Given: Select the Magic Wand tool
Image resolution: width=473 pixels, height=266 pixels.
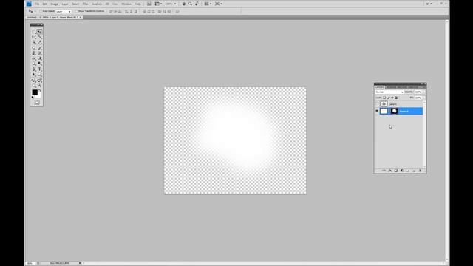Looking at the screenshot, I should click(x=39, y=37).
